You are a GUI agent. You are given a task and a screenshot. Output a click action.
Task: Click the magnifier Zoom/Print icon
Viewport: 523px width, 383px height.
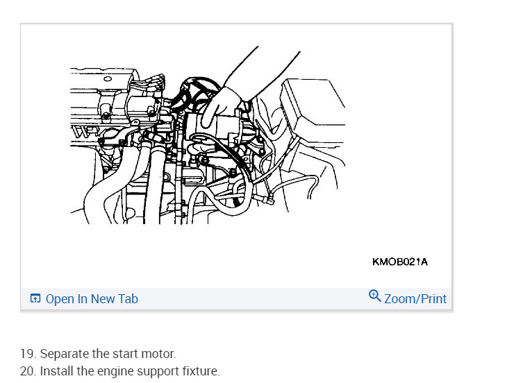(374, 296)
